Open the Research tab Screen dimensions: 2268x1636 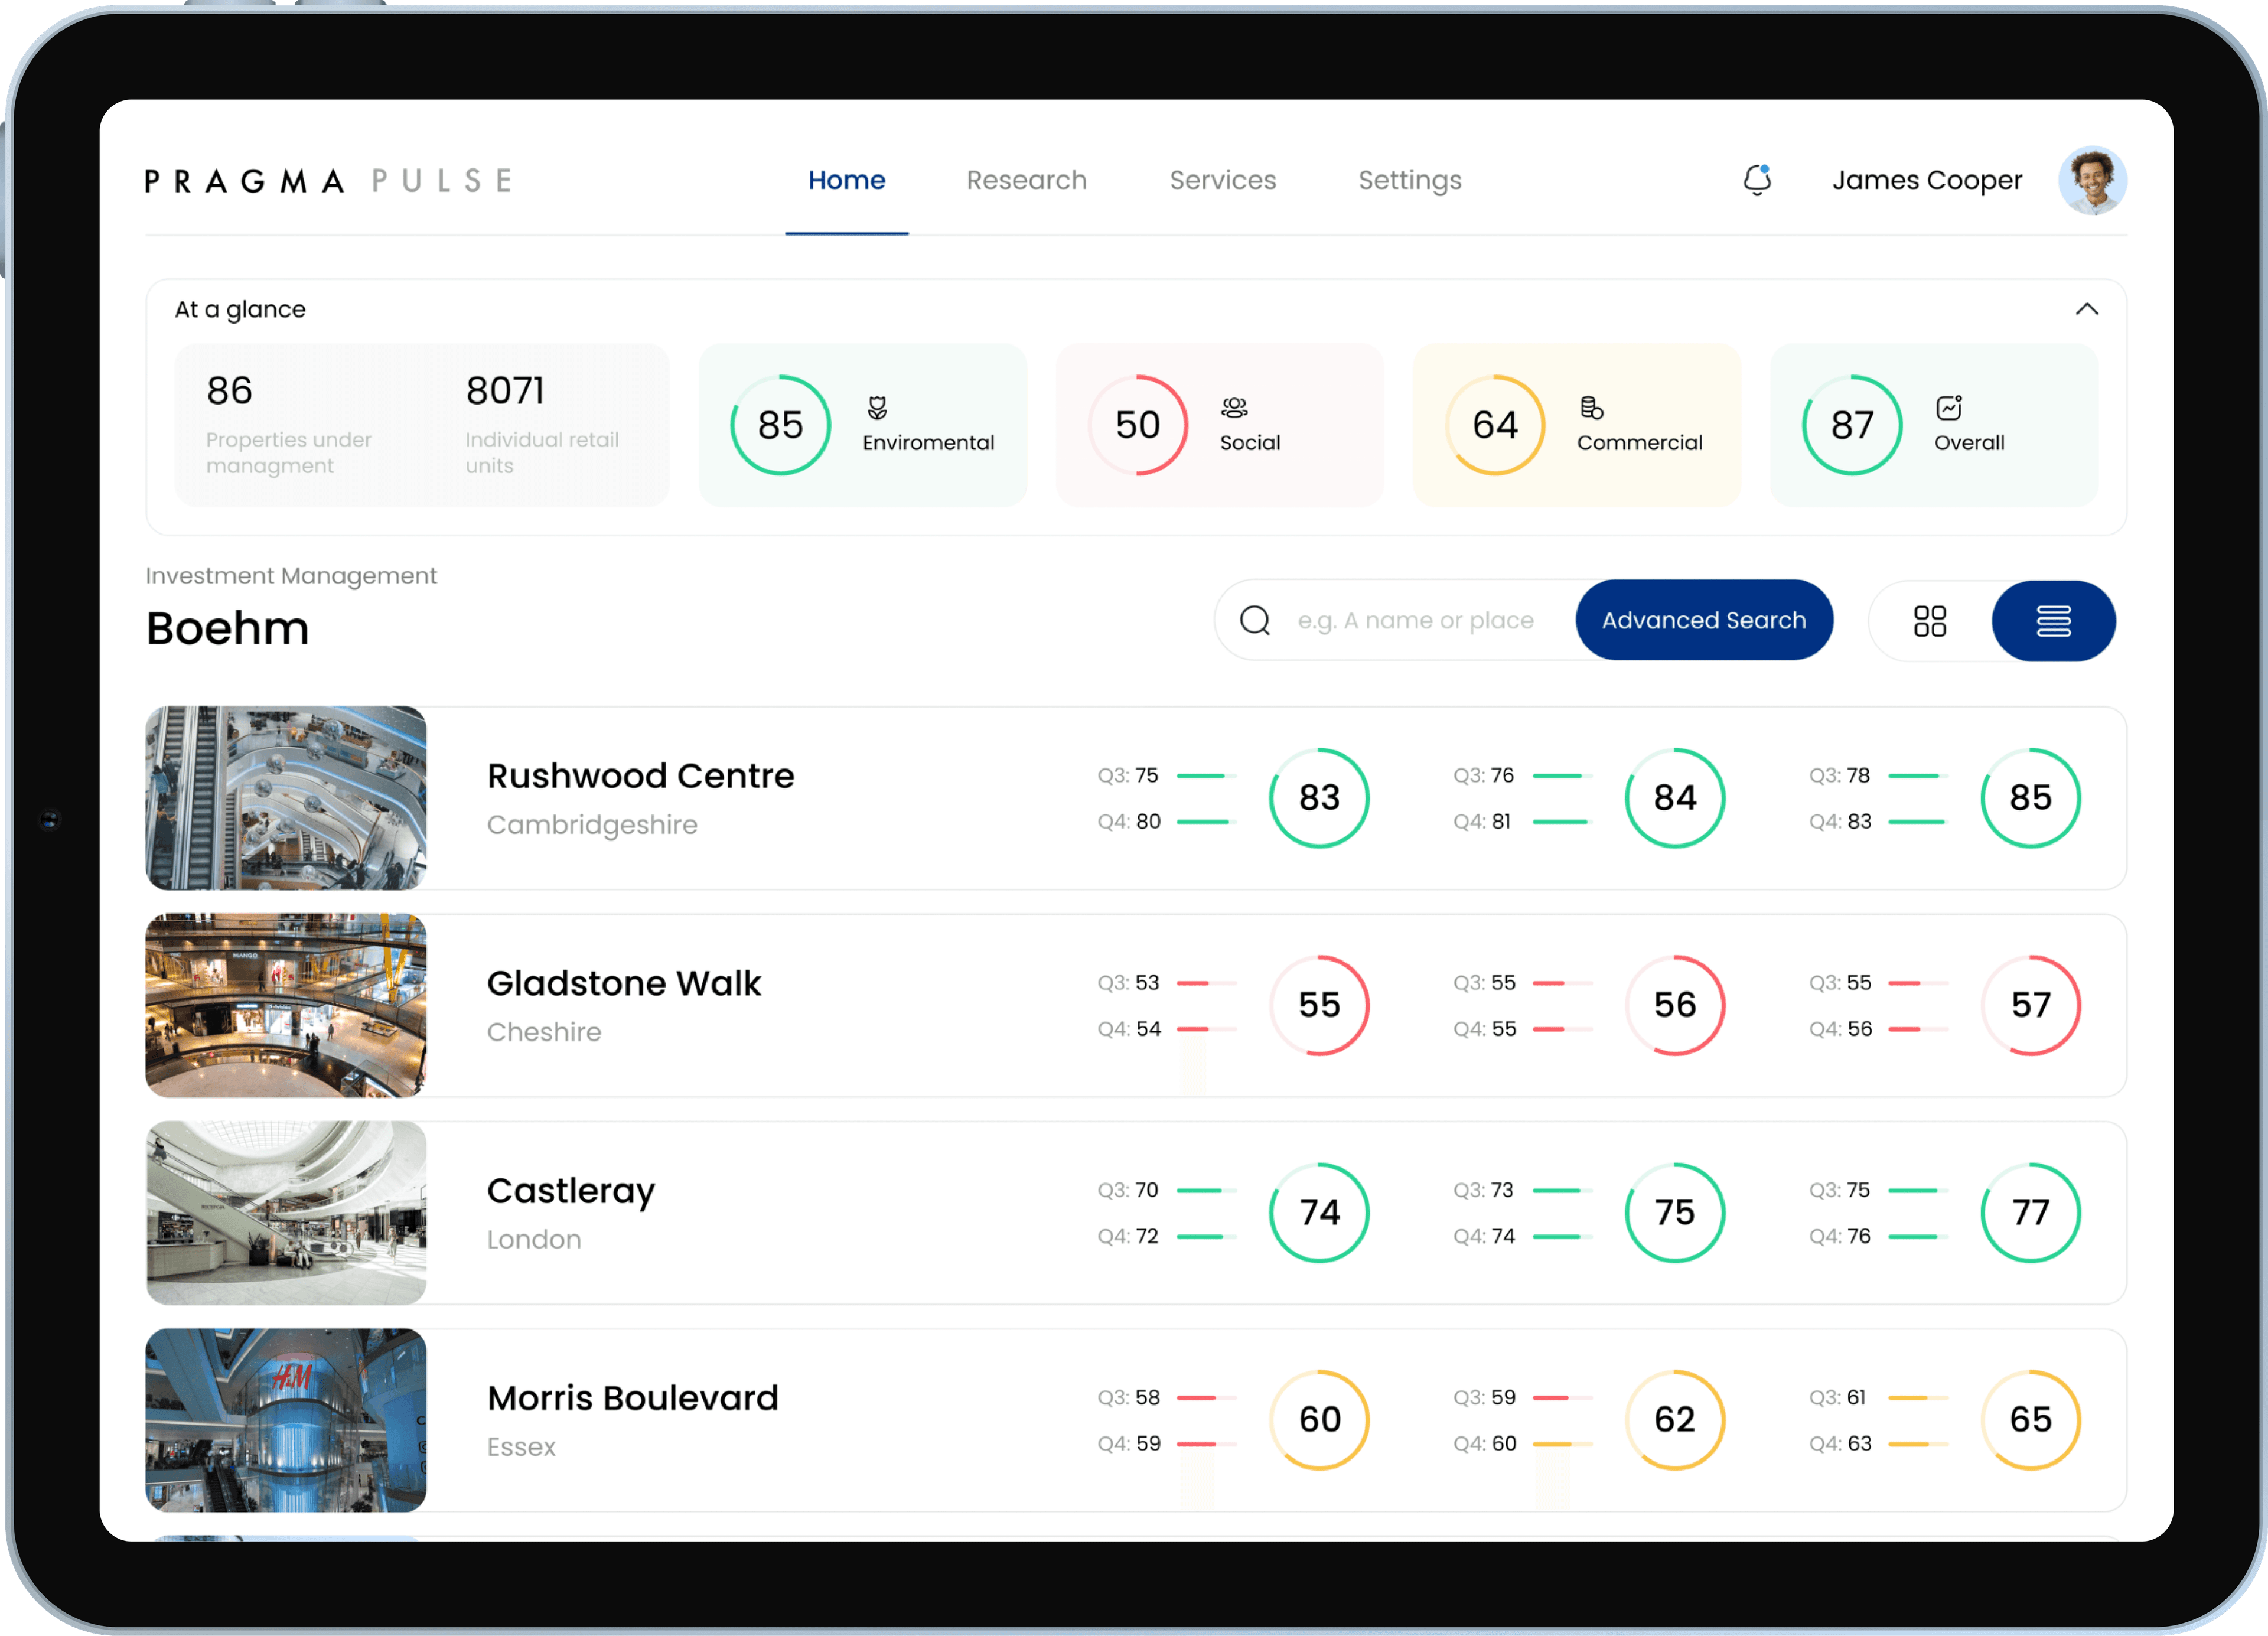[x=1026, y=180]
